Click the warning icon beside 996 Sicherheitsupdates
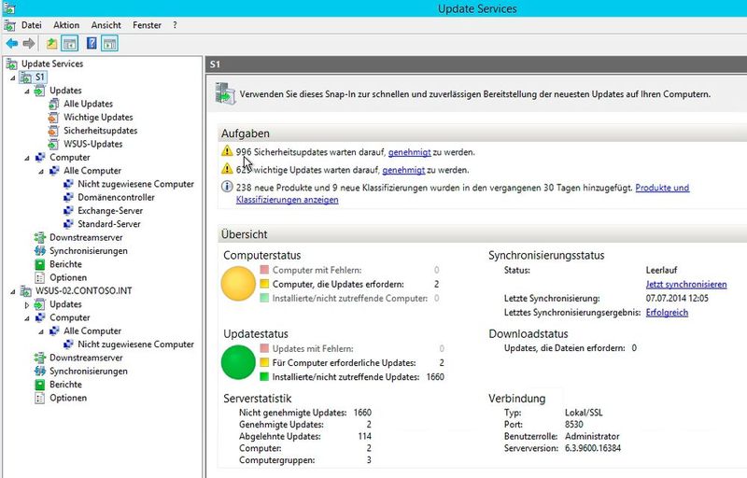This screenshot has height=478, width=747. coord(227,151)
